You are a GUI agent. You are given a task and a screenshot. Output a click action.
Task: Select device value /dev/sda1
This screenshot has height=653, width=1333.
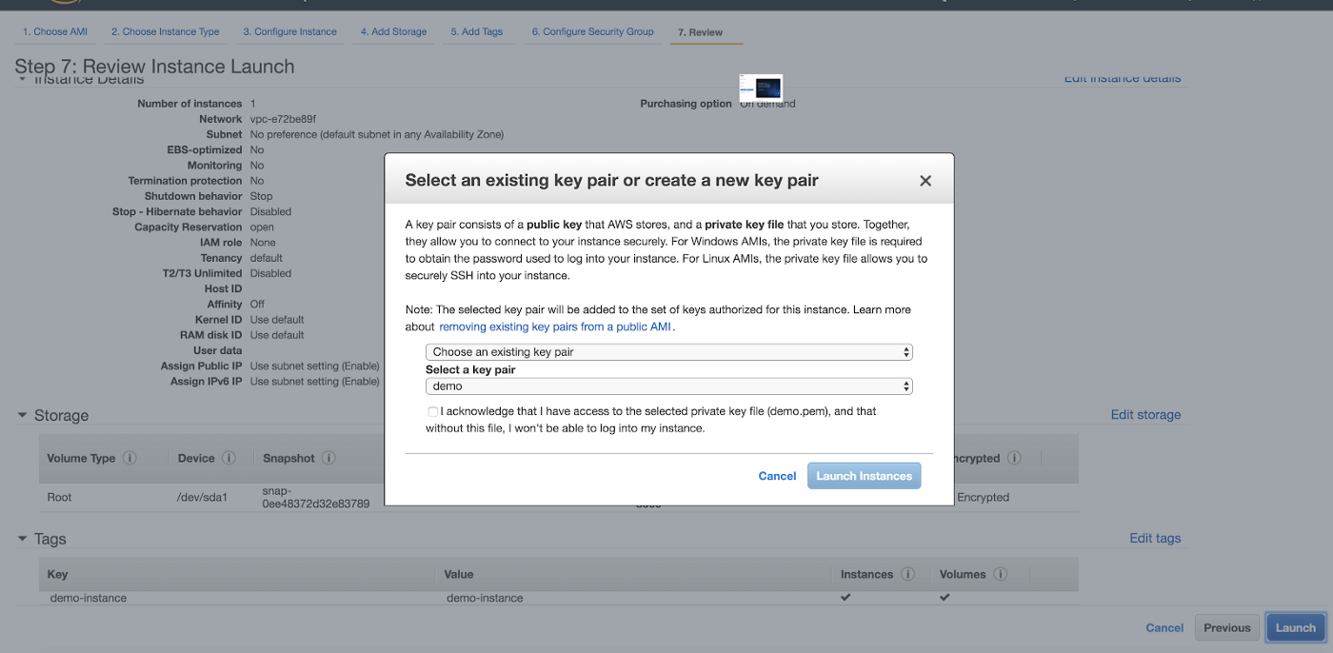point(203,497)
